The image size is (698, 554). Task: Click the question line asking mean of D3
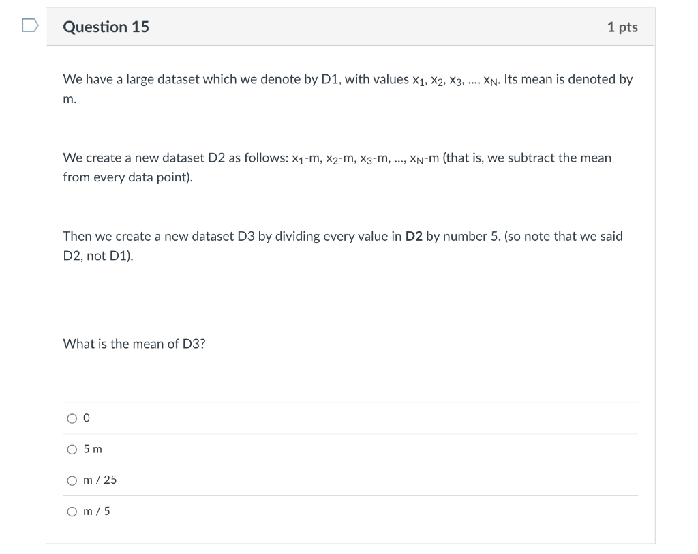pyautogui.click(x=134, y=344)
